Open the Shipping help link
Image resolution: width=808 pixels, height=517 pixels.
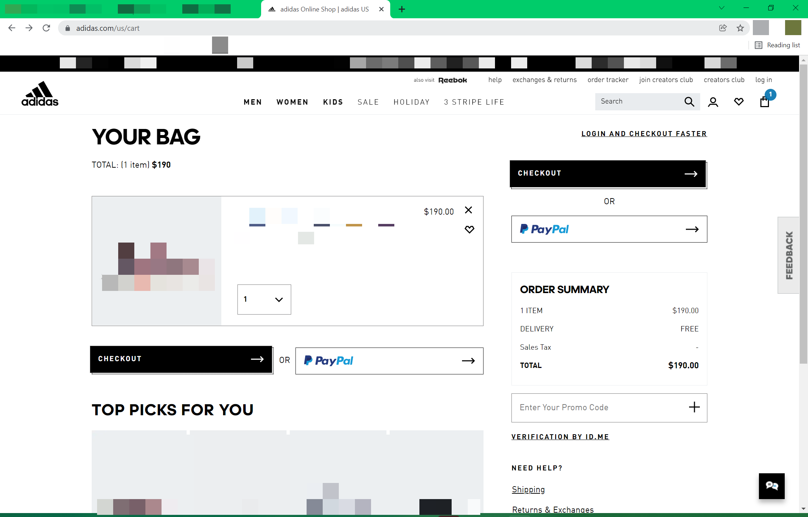[528, 489]
